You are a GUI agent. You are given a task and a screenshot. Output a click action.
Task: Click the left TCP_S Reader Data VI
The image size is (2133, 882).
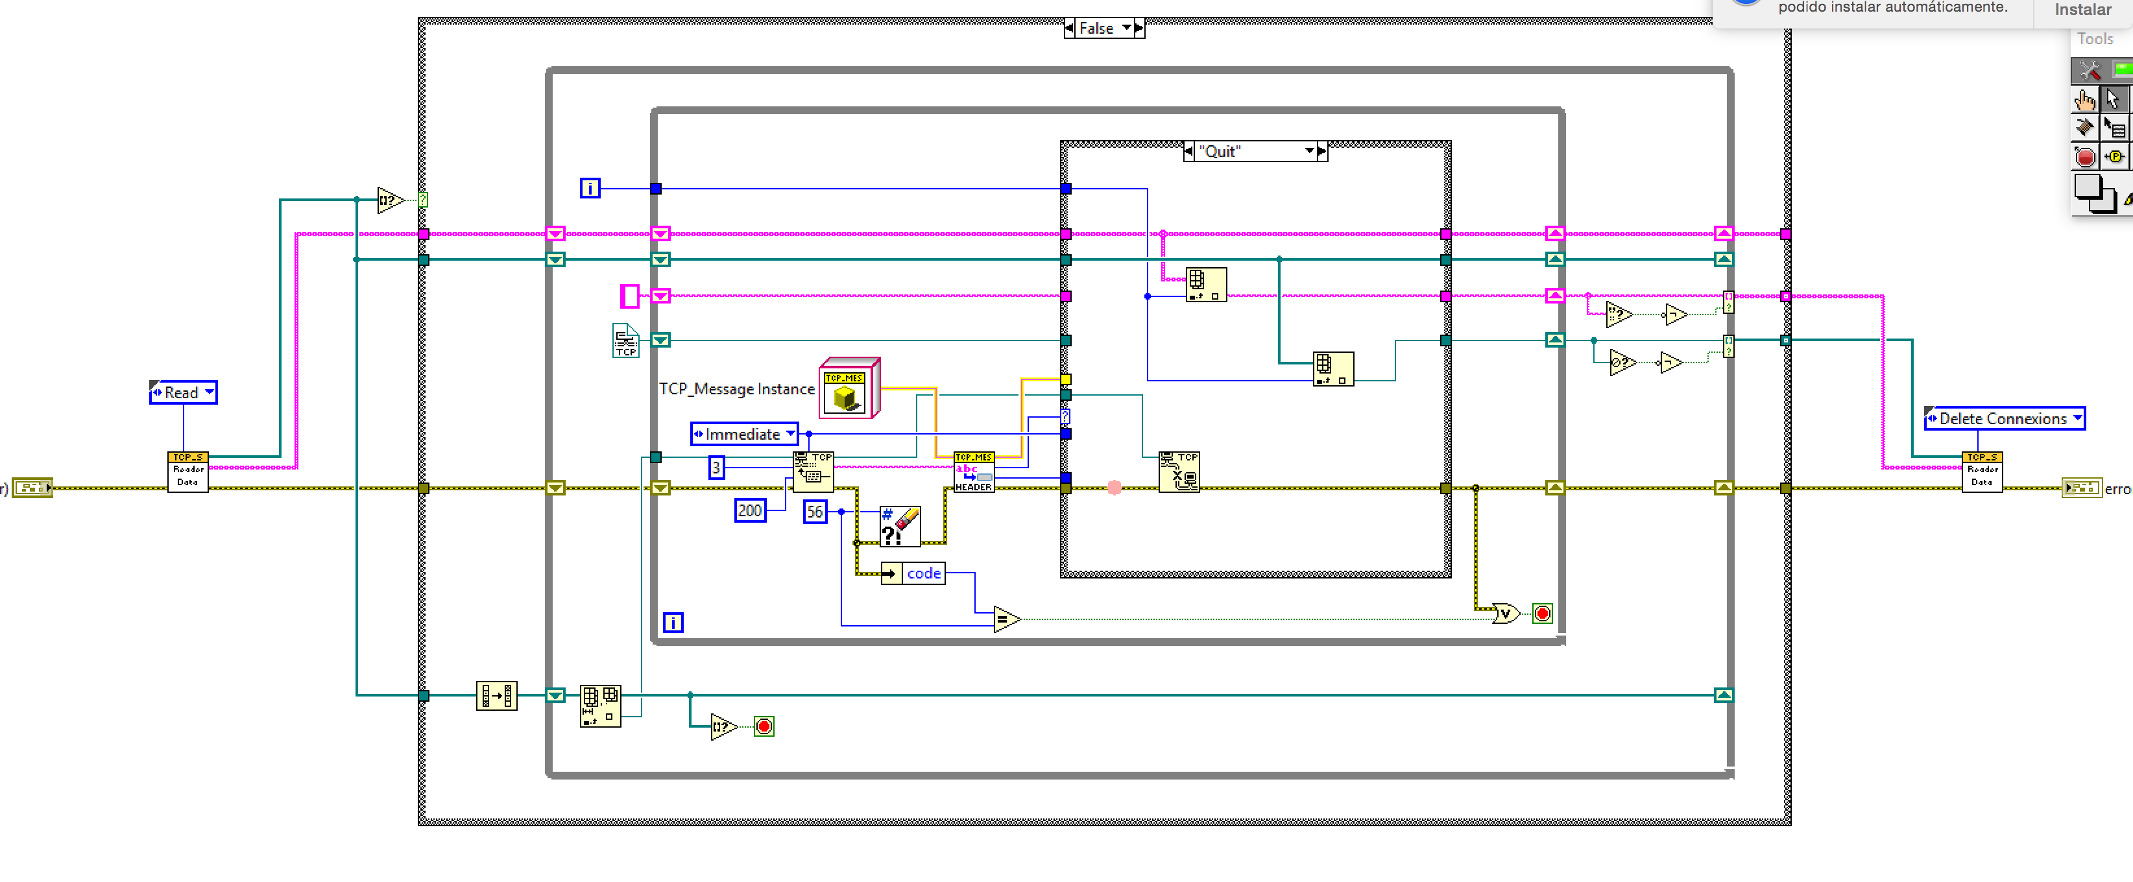(188, 471)
